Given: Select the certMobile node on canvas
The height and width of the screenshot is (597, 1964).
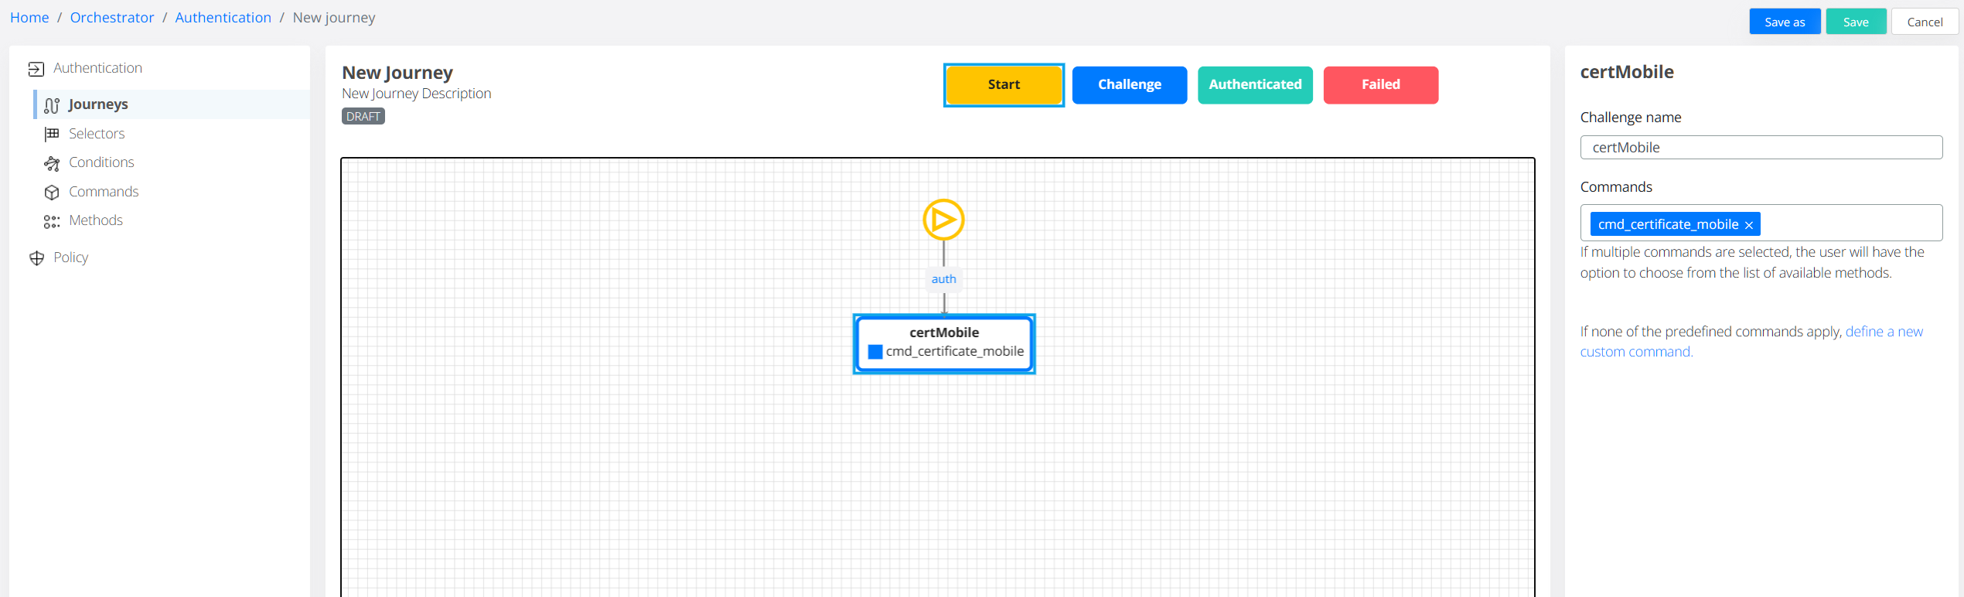Looking at the screenshot, I should click(x=943, y=344).
